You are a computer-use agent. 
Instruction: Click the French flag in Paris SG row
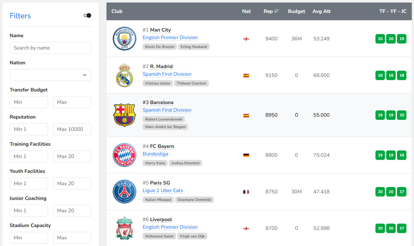click(246, 192)
